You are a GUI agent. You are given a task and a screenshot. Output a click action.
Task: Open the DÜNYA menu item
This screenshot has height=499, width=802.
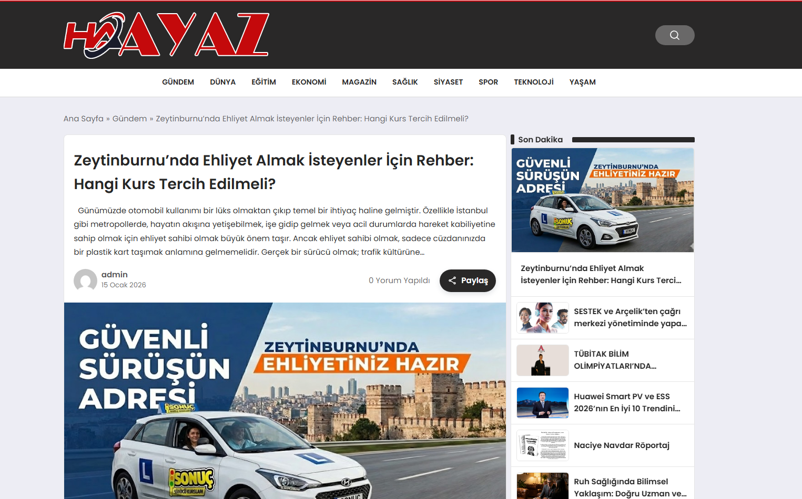222,82
